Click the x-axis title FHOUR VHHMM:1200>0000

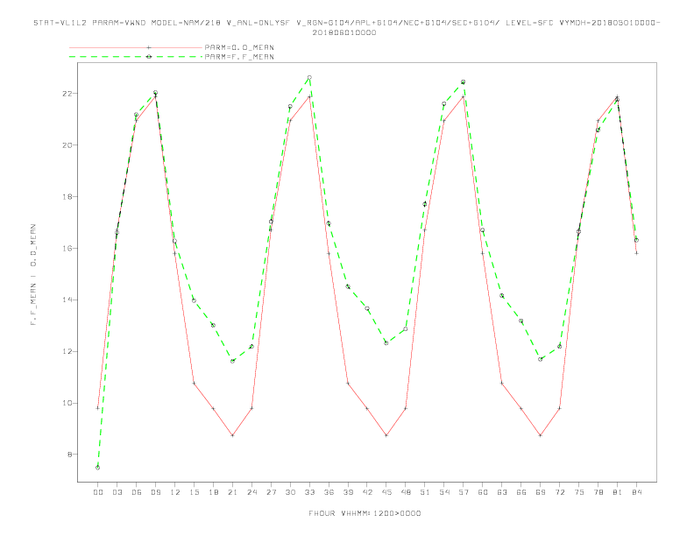click(x=365, y=513)
